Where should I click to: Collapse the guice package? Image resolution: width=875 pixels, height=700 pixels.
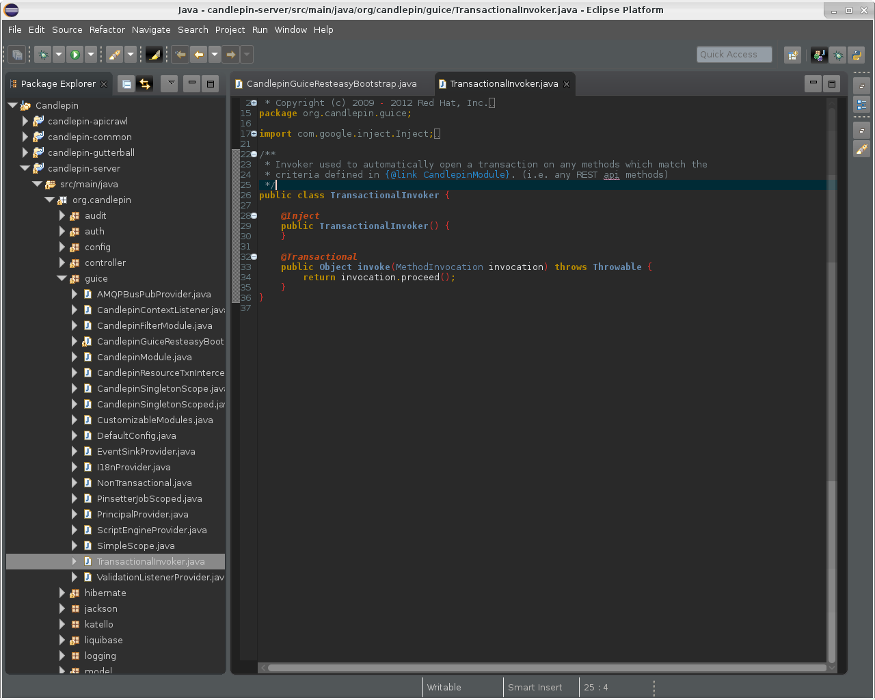[62, 278]
